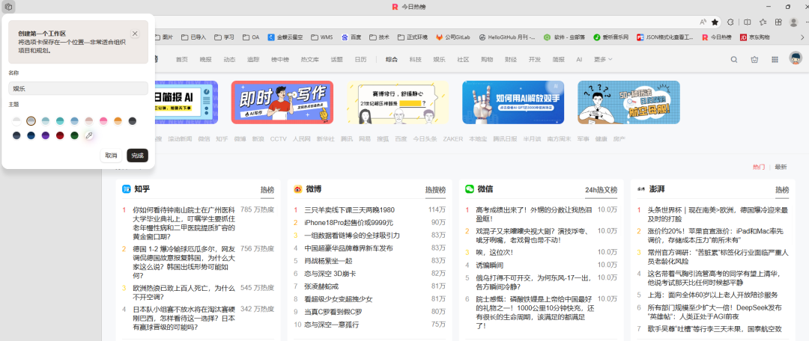Click the ZAKER source link

[x=452, y=139]
